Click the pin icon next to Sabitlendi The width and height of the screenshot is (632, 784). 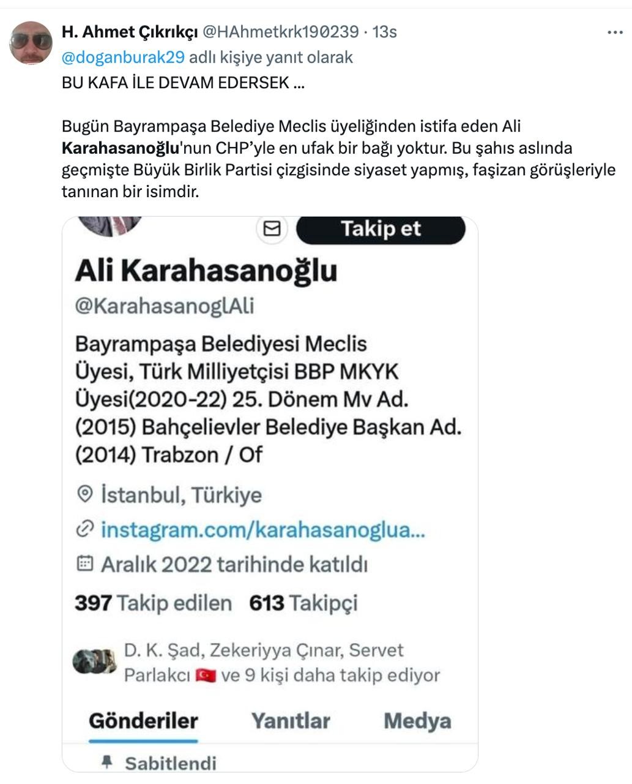(107, 762)
